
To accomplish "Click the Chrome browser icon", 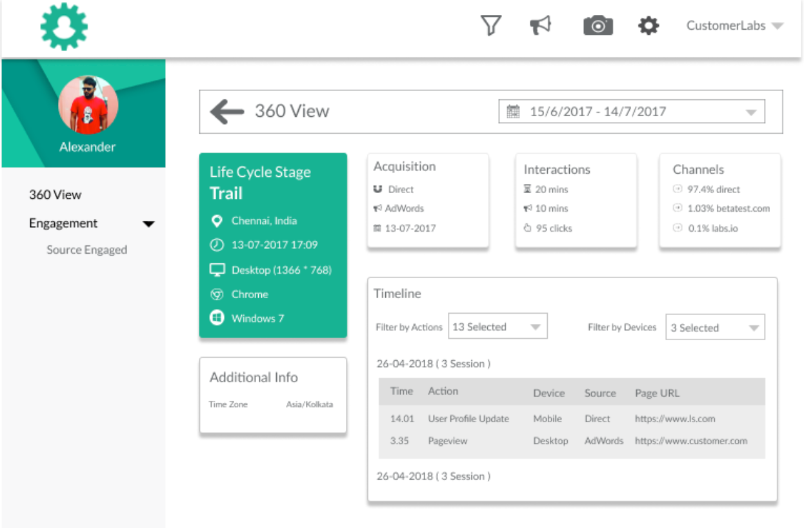I will 217,294.
